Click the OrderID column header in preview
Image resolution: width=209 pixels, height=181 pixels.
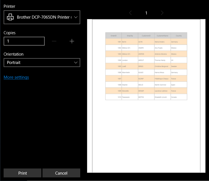[x=114, y=36]
